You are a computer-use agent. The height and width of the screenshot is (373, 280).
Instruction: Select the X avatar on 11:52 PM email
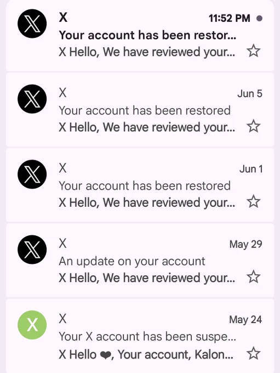point(32,24)
